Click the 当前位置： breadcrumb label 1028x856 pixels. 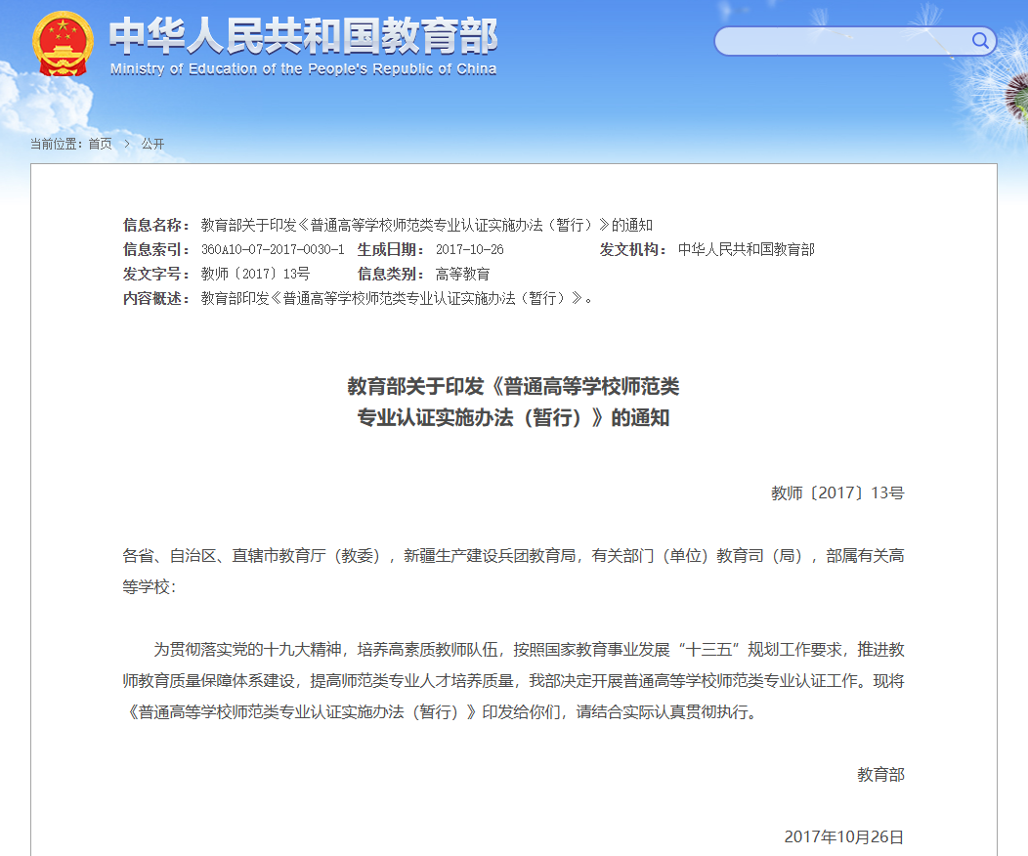pyautogui.click(x=58, y=144)
